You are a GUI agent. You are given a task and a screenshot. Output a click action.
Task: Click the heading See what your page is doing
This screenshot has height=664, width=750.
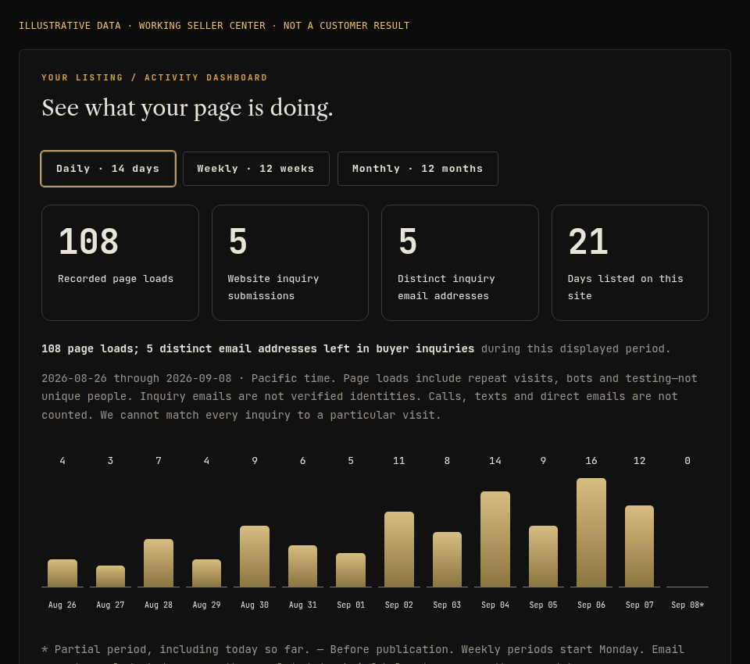[x=187, y=108]
